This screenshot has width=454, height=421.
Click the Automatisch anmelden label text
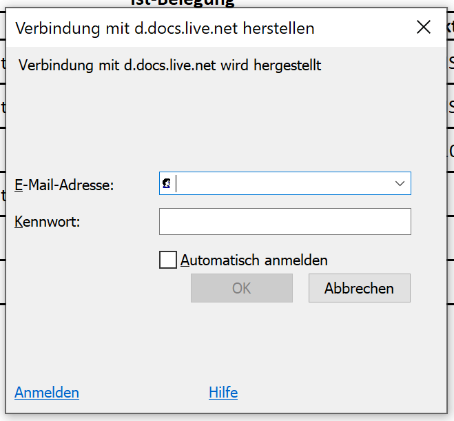click(x=254, y=260)
